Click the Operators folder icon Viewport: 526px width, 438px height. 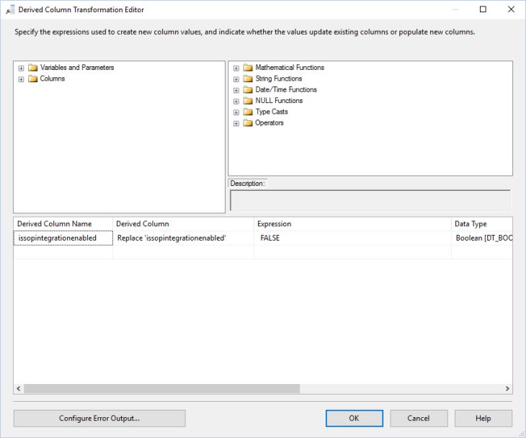click(x=248, y=123)
